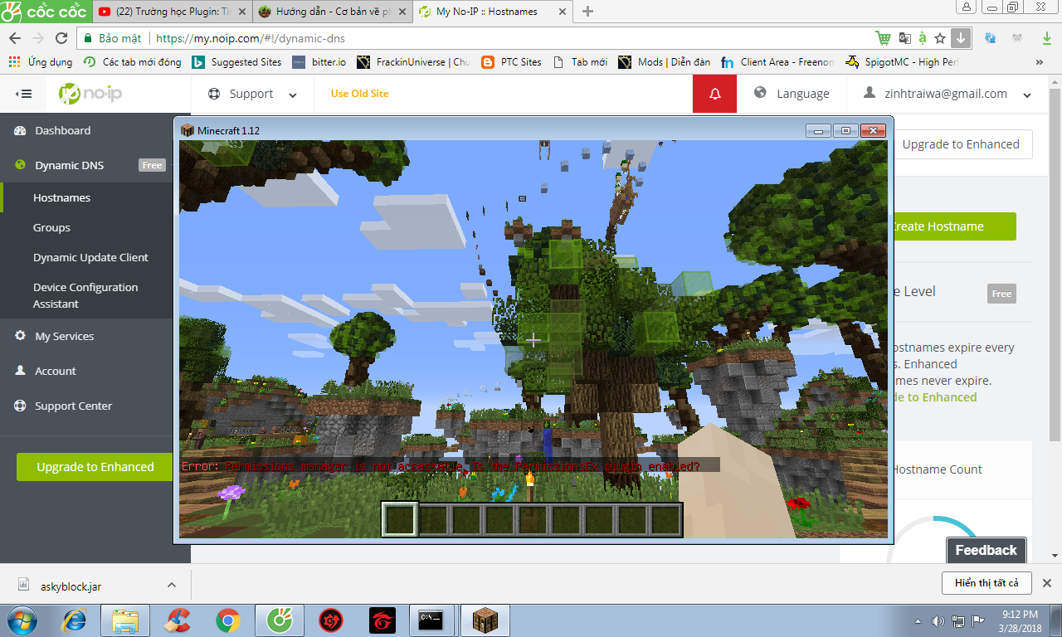
Task: Collapse the No-IP sidebar with the menu toggle icon
Action: tap(24, 94)
